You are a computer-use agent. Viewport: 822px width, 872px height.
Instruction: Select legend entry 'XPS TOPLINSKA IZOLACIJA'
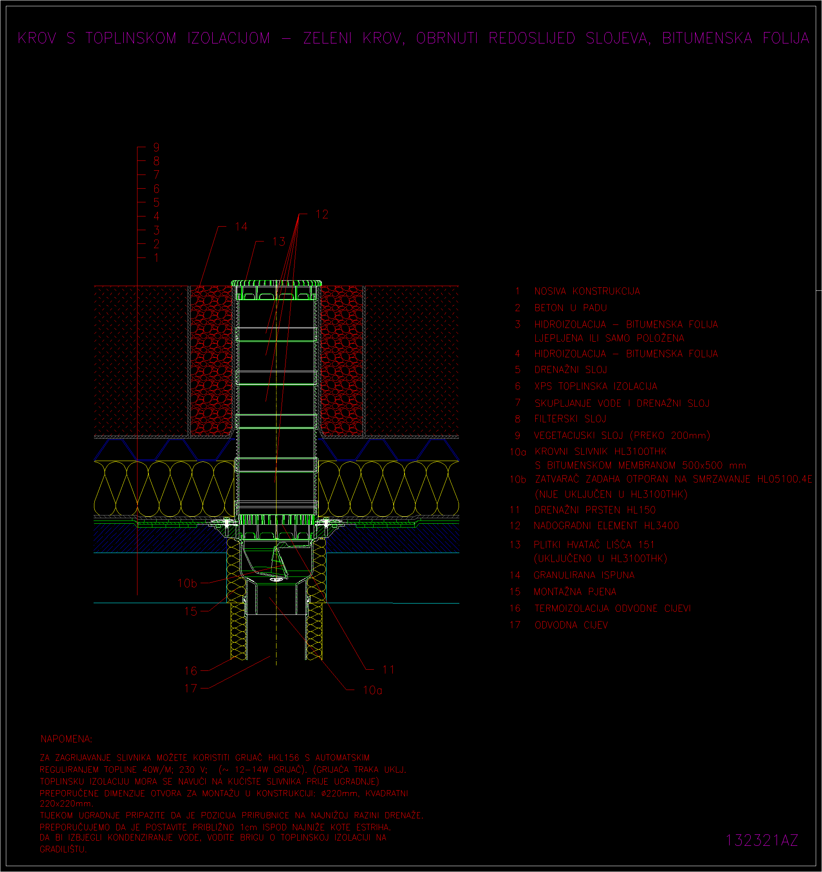[596, 386]
